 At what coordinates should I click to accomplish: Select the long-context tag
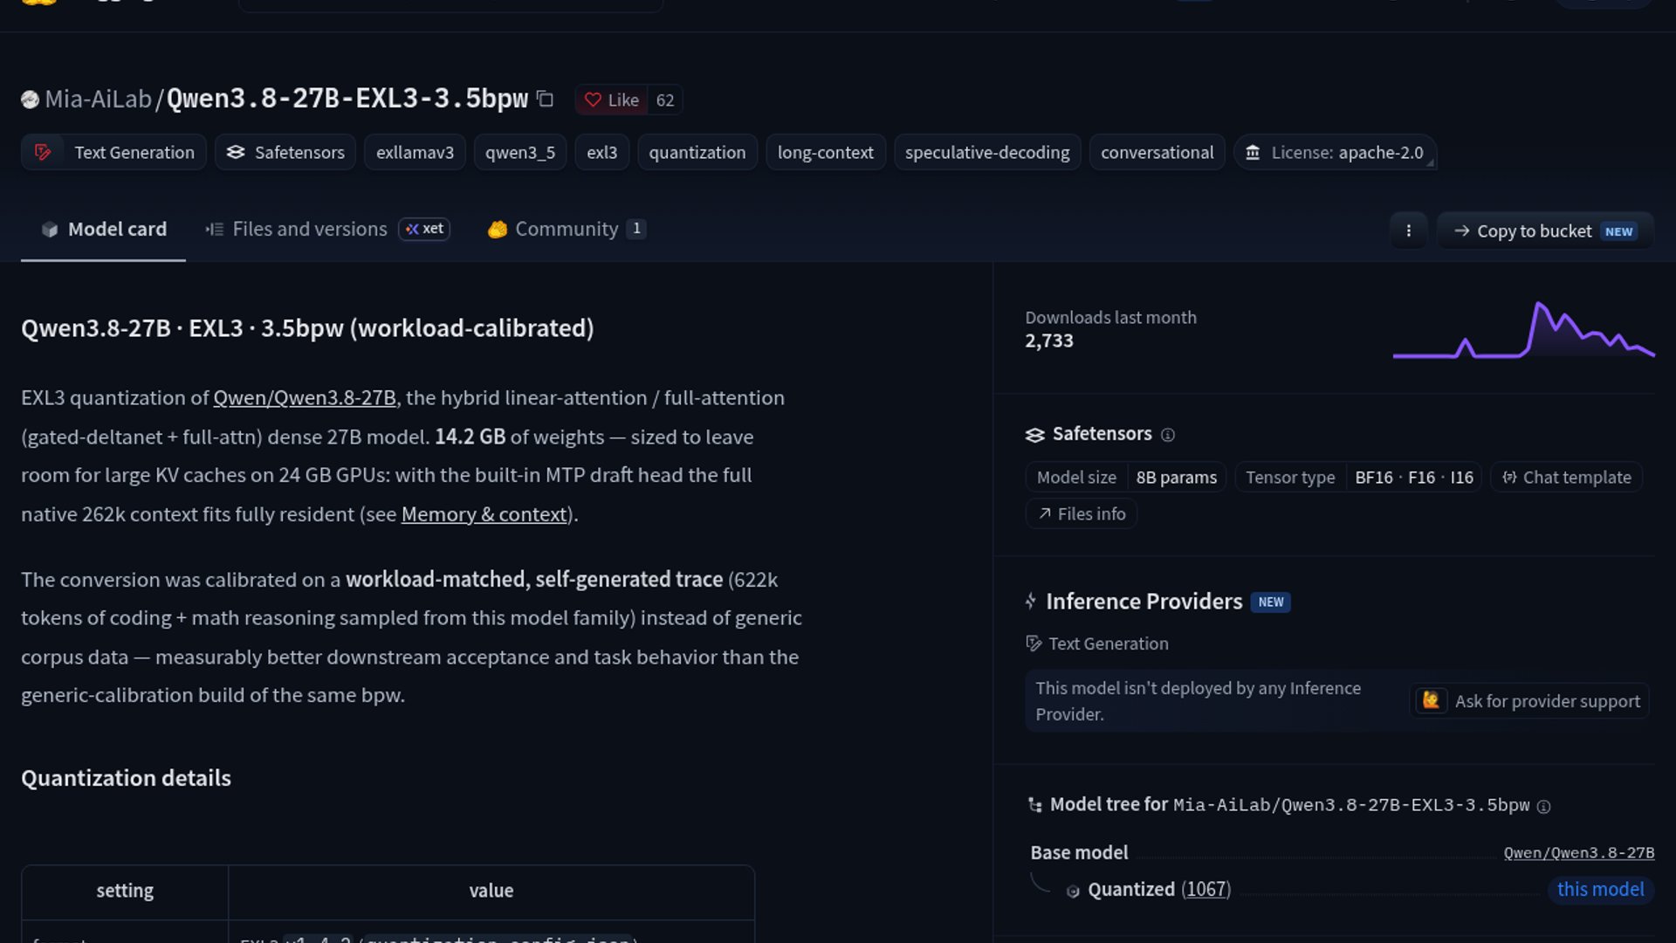[x=826, y=152]
